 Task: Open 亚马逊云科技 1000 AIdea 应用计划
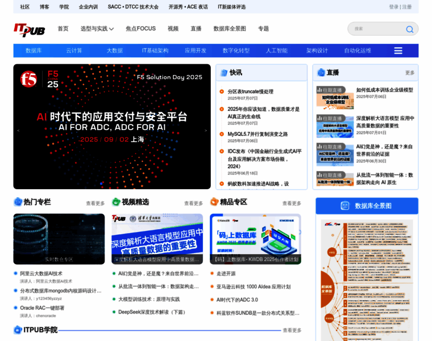coord(254,287)
